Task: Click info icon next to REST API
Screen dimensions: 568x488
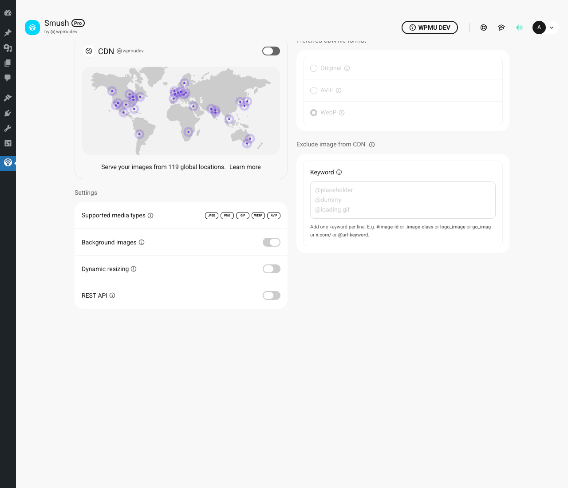Action: (x=112, y=295)
